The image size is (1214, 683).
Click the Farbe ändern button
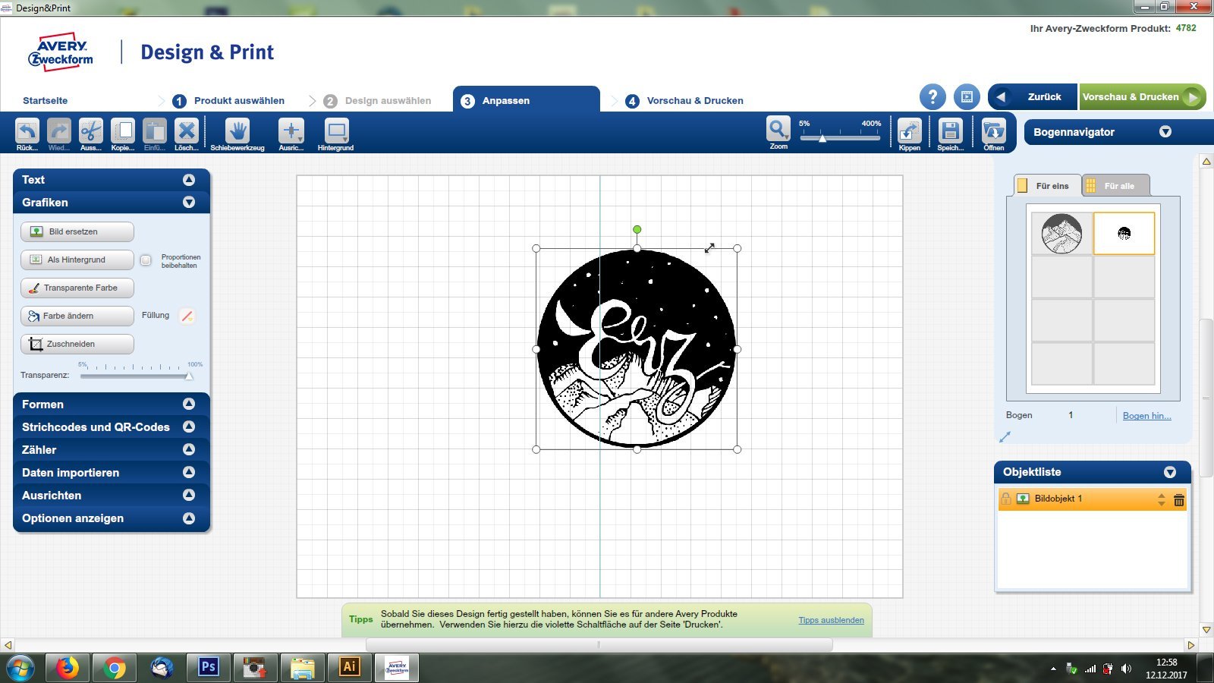pyautogui.click(x=77, y=316)
